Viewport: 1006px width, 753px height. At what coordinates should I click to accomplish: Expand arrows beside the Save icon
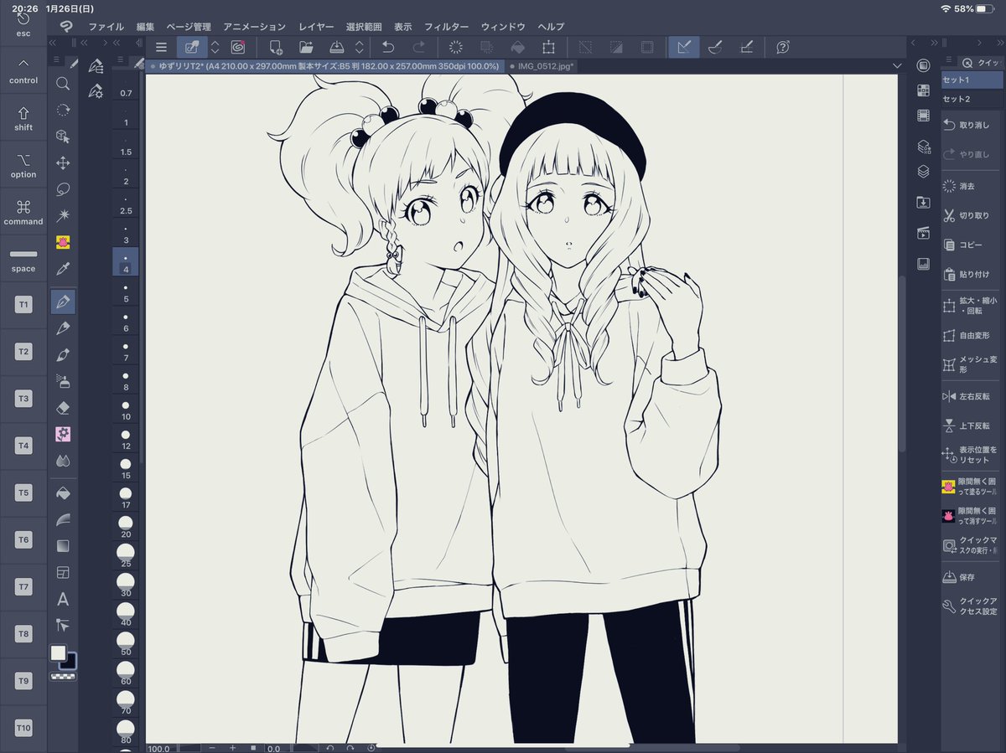(x=360, y=48)
